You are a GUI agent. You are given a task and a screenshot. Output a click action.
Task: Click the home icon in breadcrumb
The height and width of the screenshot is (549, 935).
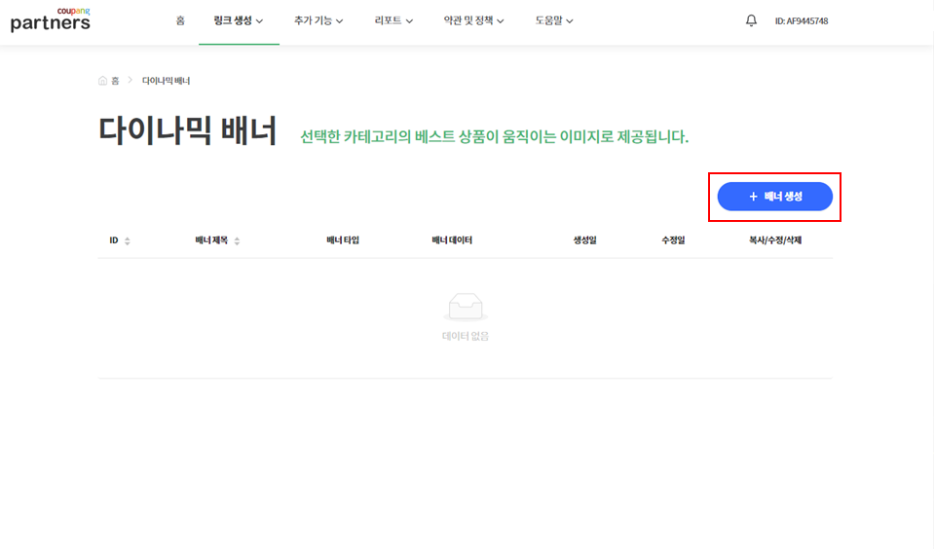pos(102,81)
